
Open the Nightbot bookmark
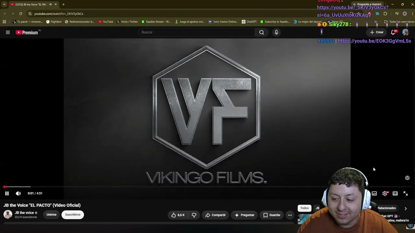54,22
